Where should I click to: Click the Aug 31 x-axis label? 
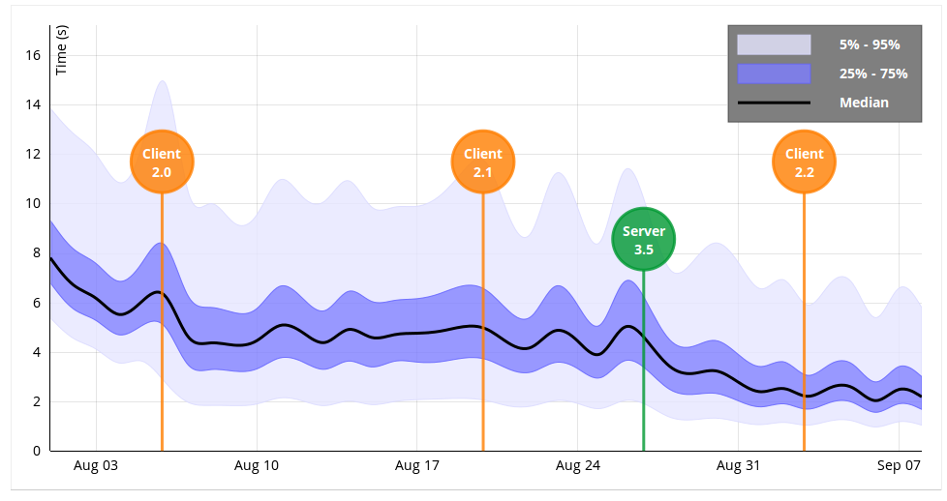coord(738,466)
